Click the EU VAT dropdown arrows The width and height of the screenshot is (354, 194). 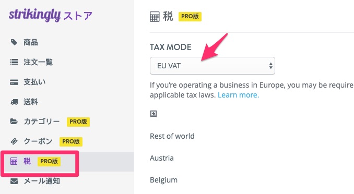pos(270,66)
